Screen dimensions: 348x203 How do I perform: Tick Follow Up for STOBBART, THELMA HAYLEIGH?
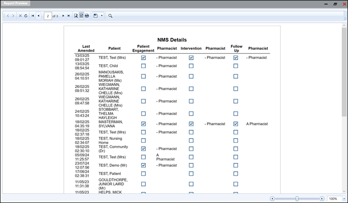236,114
